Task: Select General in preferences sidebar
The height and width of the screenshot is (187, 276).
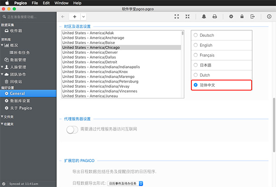Action: (x=28, y=94)
